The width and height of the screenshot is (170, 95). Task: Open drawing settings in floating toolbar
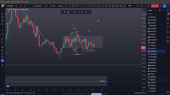79,12
